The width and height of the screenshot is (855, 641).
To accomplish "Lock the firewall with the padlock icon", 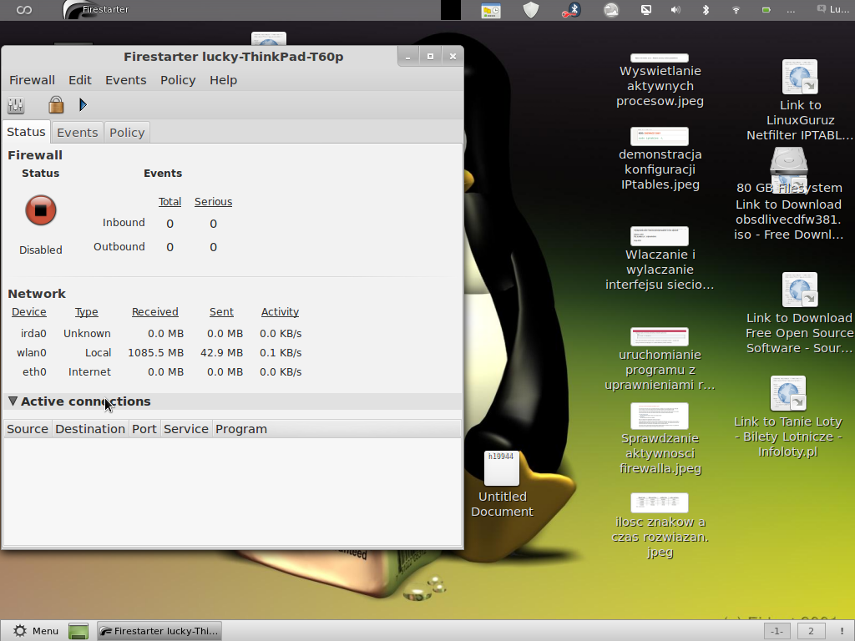I will tap(56, 104).
